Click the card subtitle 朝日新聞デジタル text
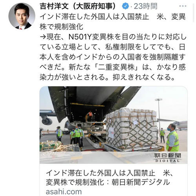Viewport: 196px width, 196px height. pyautogui.click(x=141, y=182)
